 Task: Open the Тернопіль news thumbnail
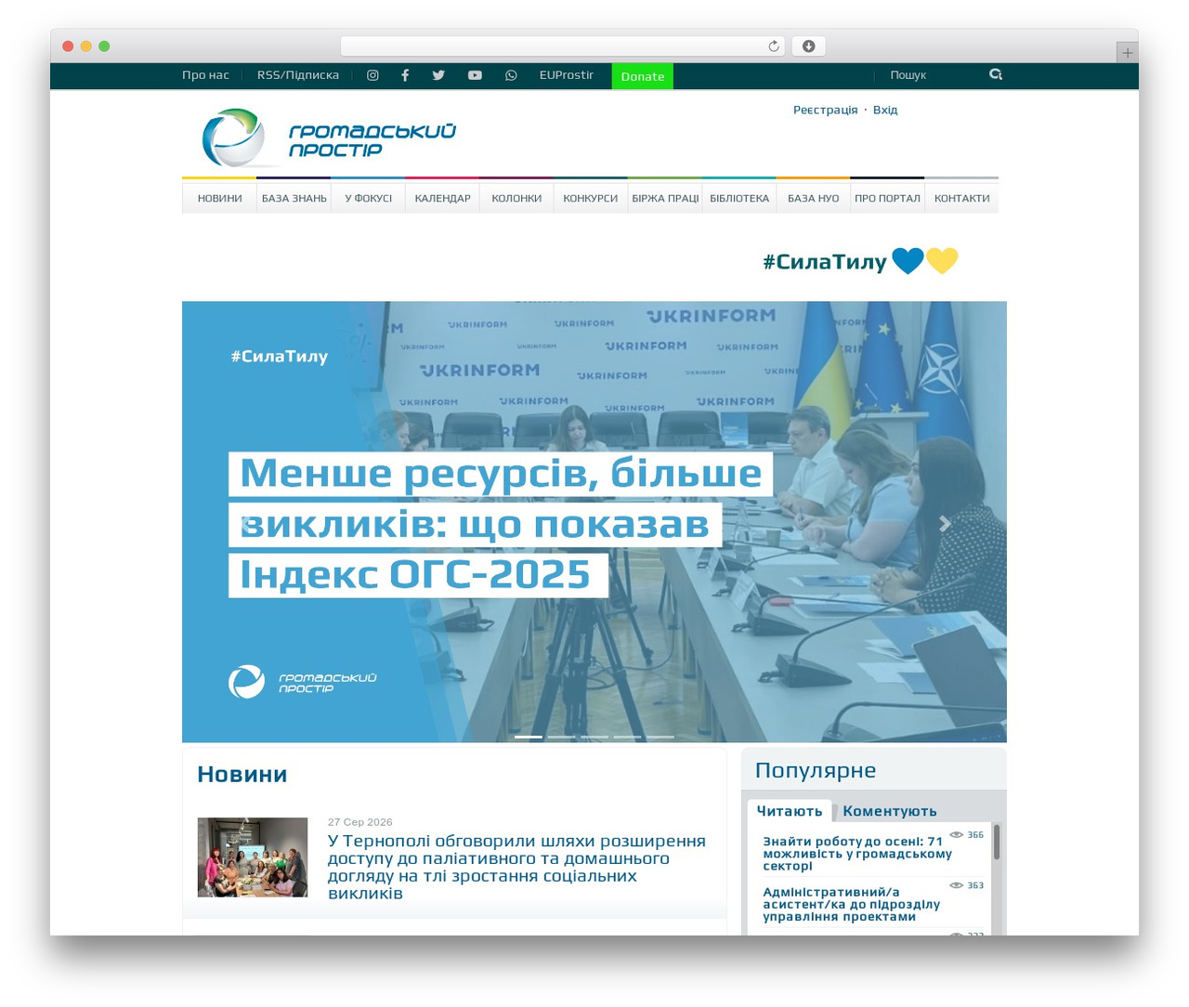tap(253, 857)
